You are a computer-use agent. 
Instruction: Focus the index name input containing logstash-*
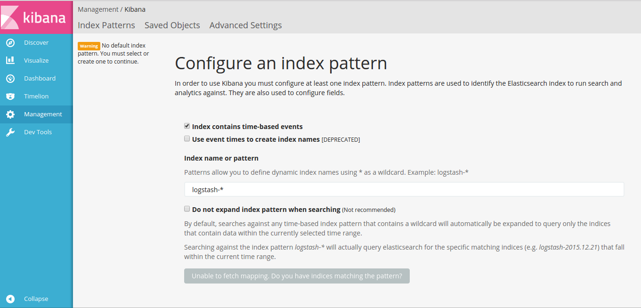[x=404, y=189]
